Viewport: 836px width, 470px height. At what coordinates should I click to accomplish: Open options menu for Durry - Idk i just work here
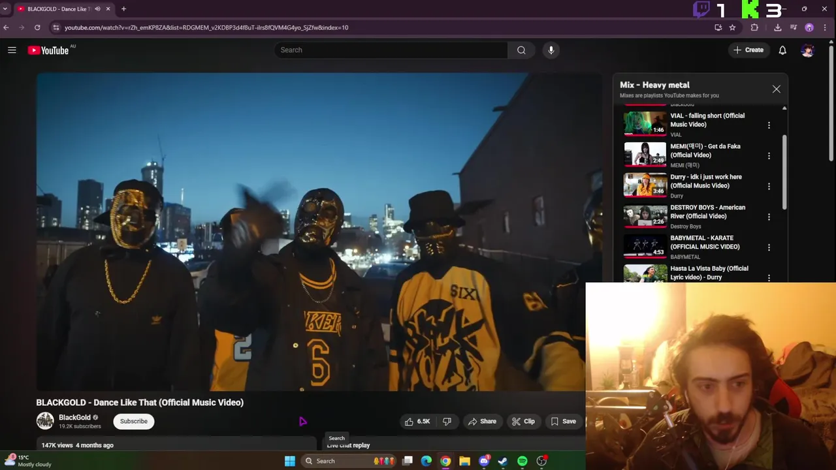point(769,186)
